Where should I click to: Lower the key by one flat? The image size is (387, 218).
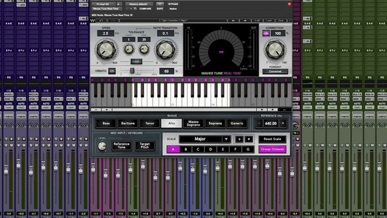point(239,139)
